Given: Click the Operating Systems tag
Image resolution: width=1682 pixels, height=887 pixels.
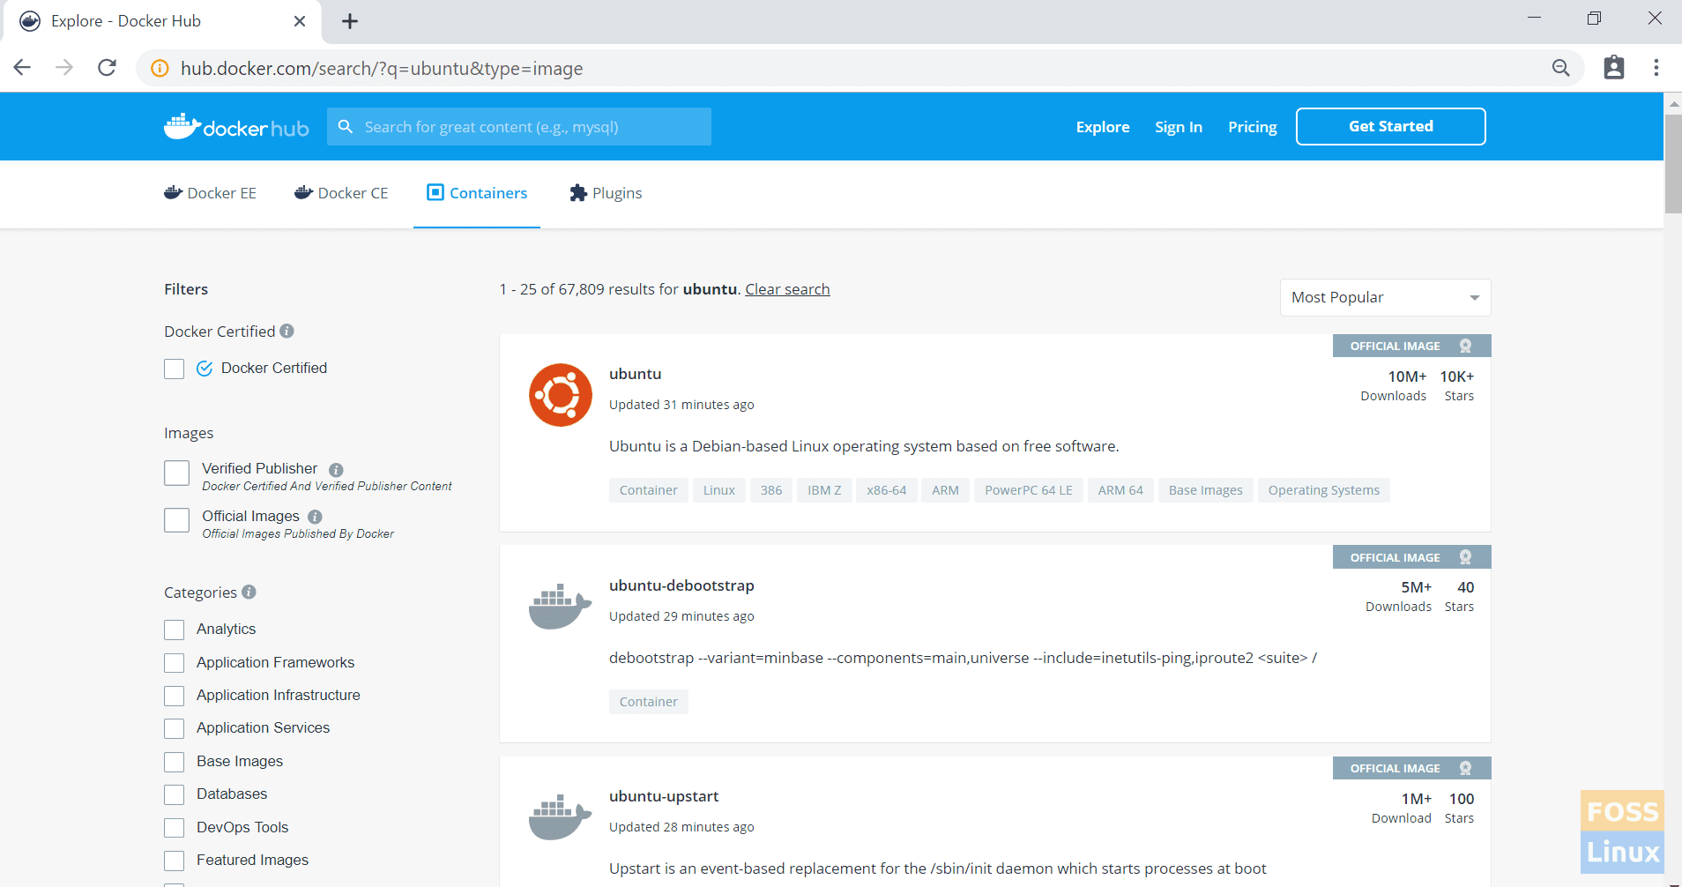Looking at the screenshot, I should pyautogui.click(x=1324, y=490).
